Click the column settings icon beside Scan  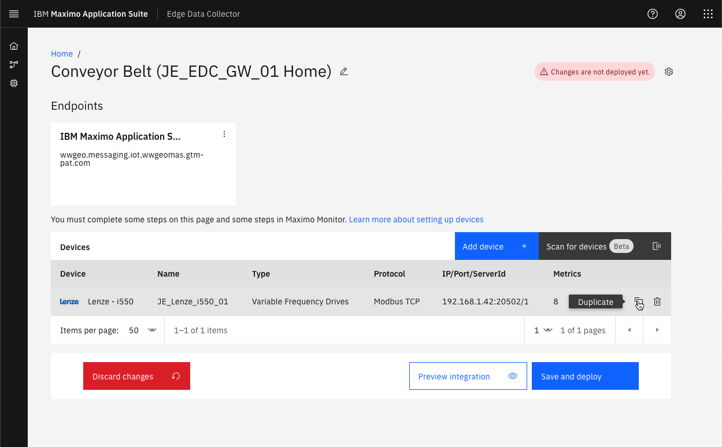pyautogui.click(x=657, y=246)
